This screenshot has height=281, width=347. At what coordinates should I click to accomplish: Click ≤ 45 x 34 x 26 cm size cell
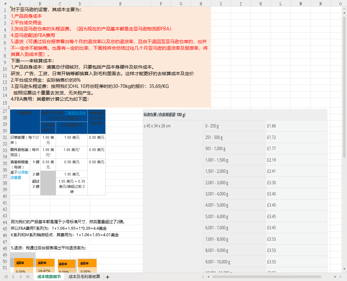click(157, 126)
